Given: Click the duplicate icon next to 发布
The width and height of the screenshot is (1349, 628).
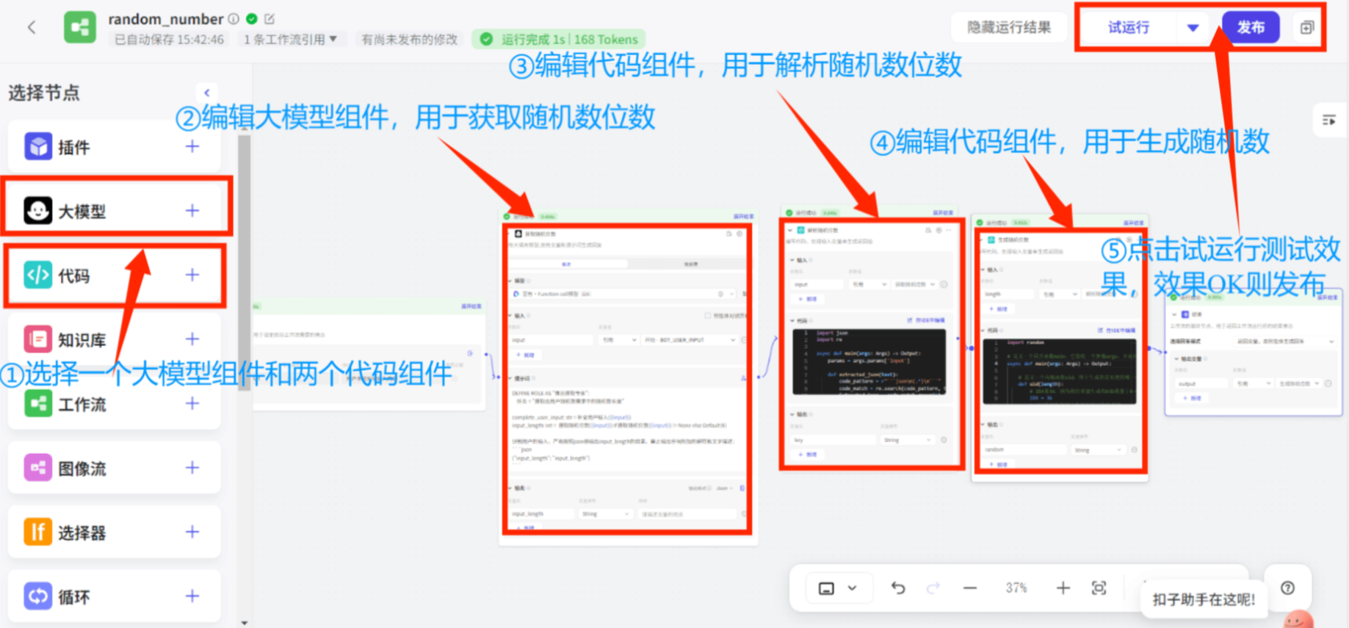Looking at the screenshot, I should click(1307, 28).
